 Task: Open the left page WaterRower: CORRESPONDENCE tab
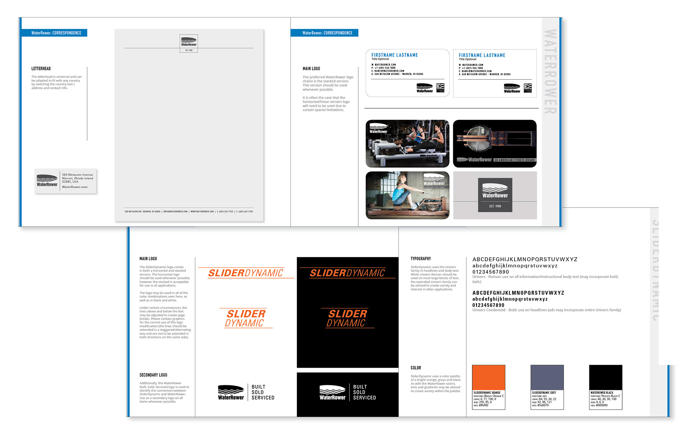point(56,33)
